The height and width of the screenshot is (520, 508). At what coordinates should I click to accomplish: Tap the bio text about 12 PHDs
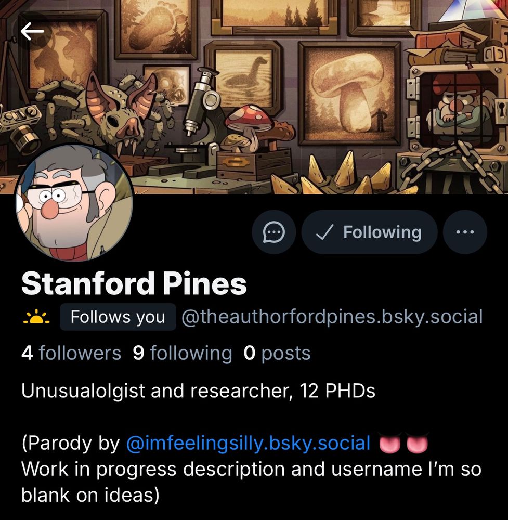click(x=198, y=391)
